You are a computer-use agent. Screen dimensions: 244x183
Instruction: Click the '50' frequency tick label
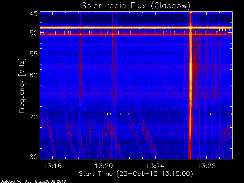[x=34, y=33]
